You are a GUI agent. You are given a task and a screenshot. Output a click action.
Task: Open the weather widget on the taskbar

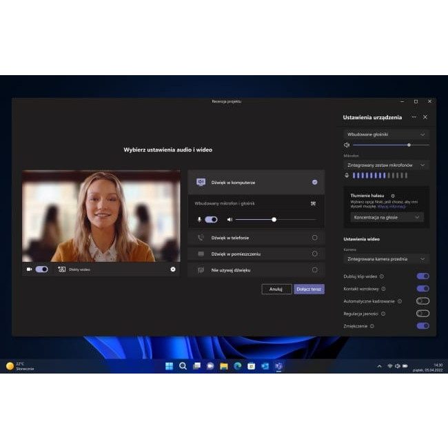pyautogui.click(x=20, y=366)
